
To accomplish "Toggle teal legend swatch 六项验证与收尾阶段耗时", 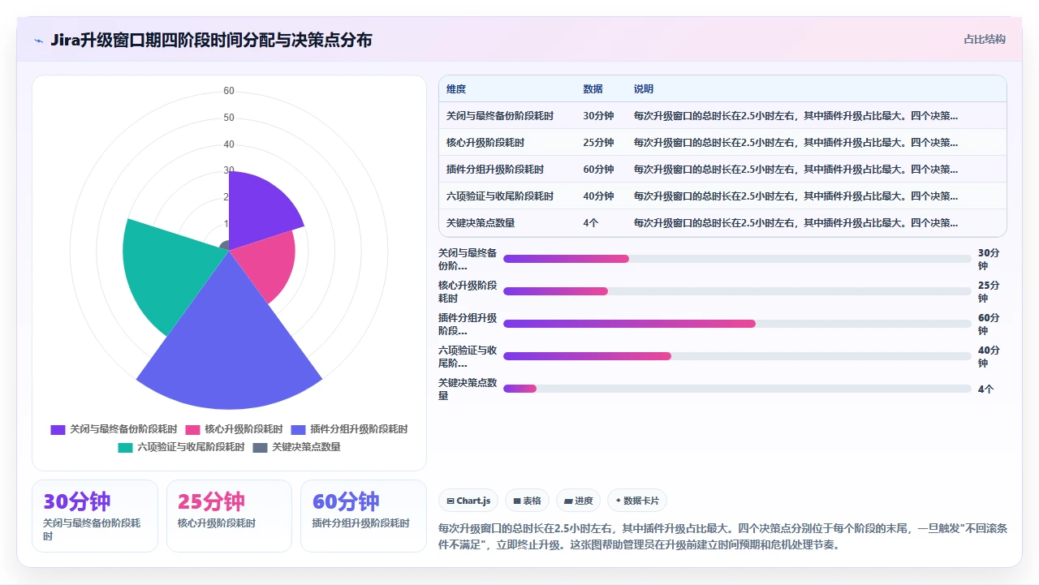I will (125, 447).
